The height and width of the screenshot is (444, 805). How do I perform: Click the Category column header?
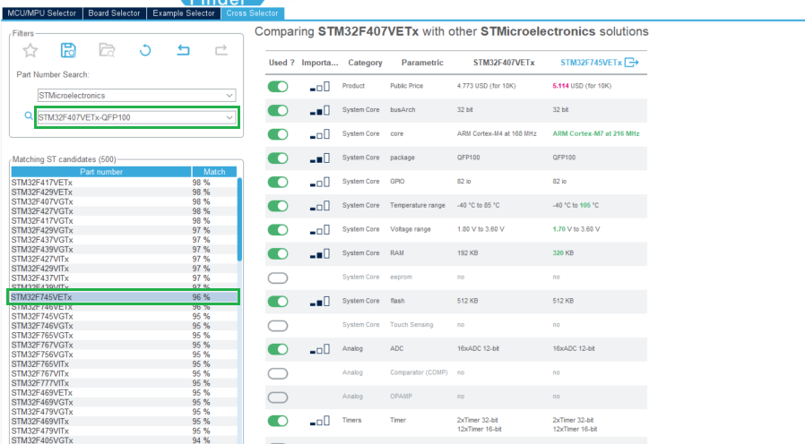[365, 63]
